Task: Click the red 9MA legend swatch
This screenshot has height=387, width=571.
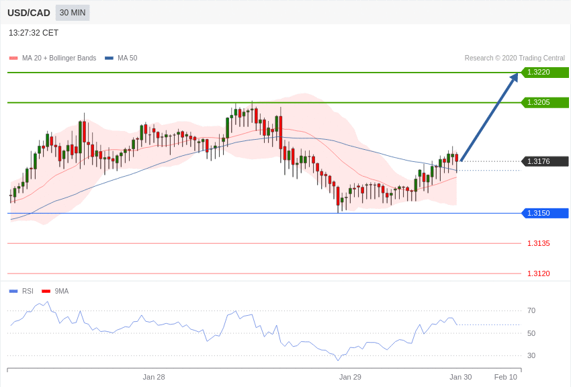Action: click(x=46, y=291)
